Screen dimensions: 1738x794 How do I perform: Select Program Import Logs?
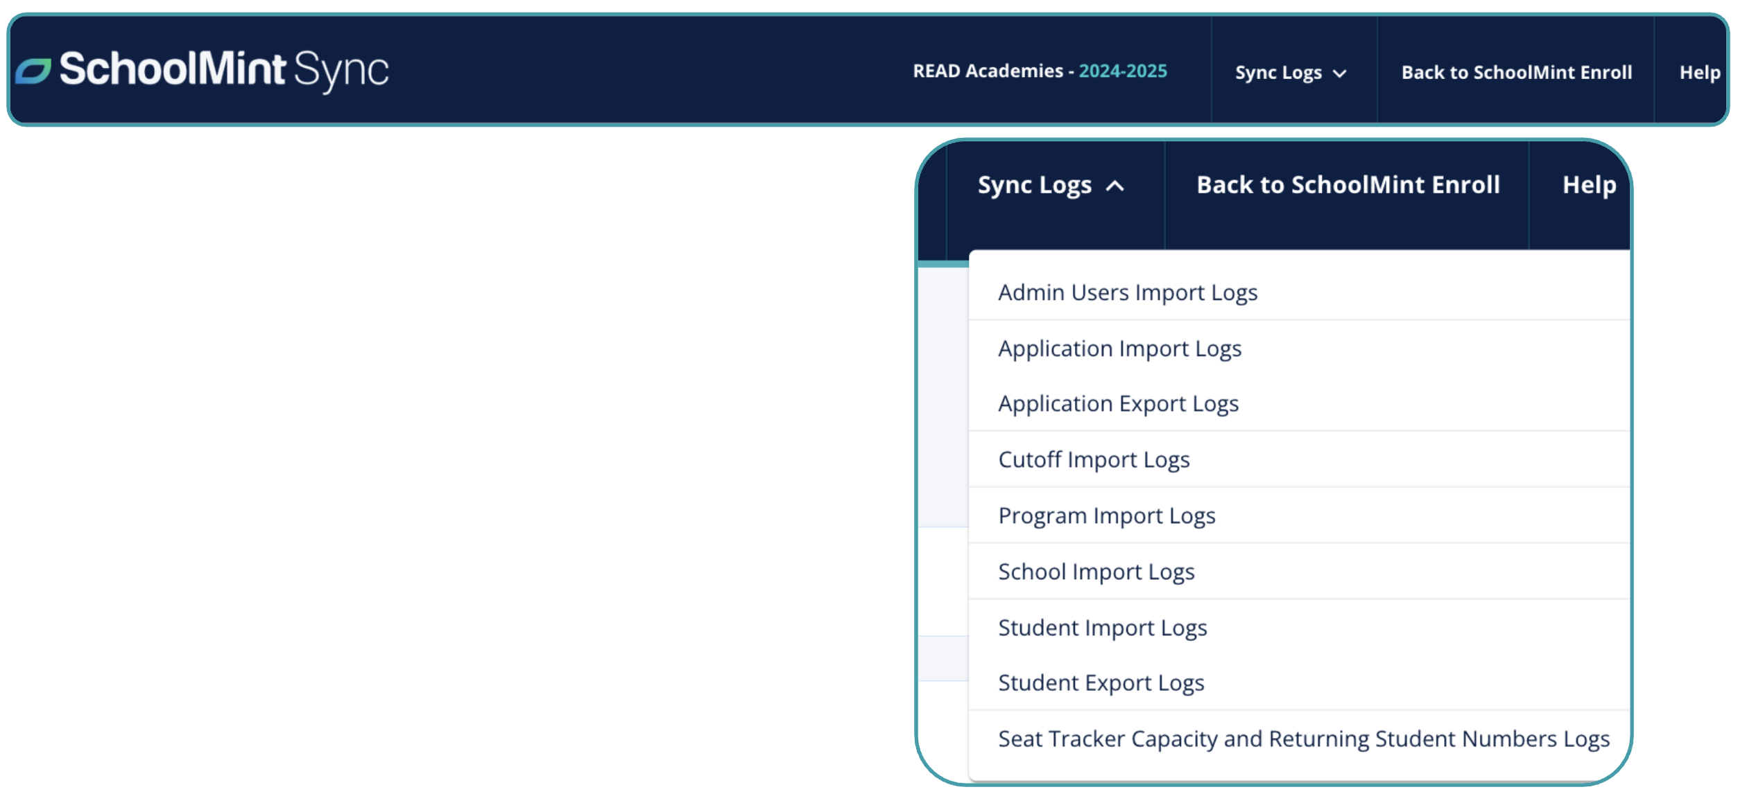[1106, 516]
